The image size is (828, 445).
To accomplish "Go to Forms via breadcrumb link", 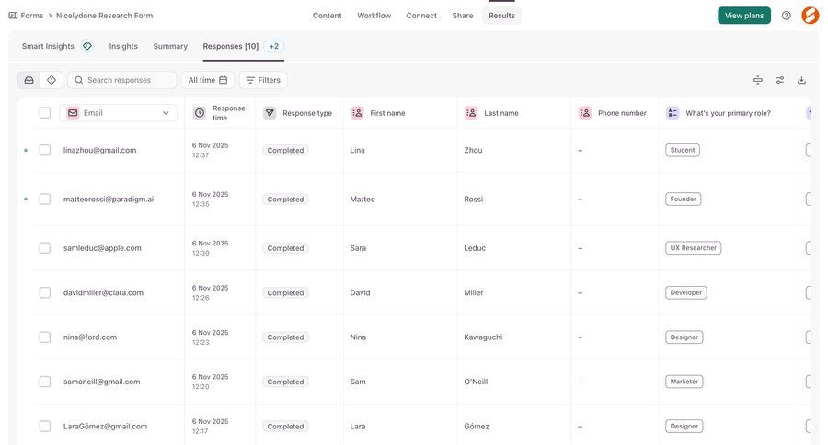I will pyautogui.click(x=32, y=16).
